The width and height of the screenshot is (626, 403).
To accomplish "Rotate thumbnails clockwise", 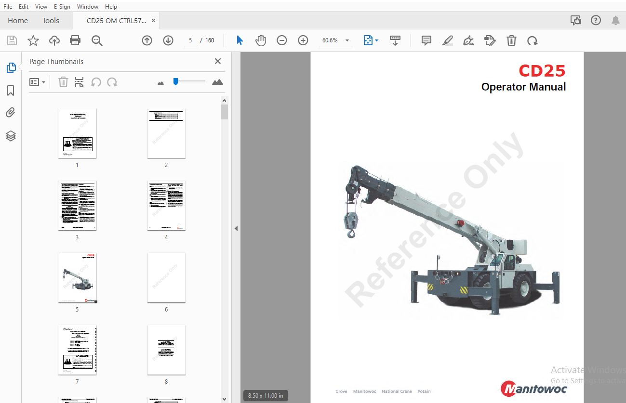I will point(112,82).
